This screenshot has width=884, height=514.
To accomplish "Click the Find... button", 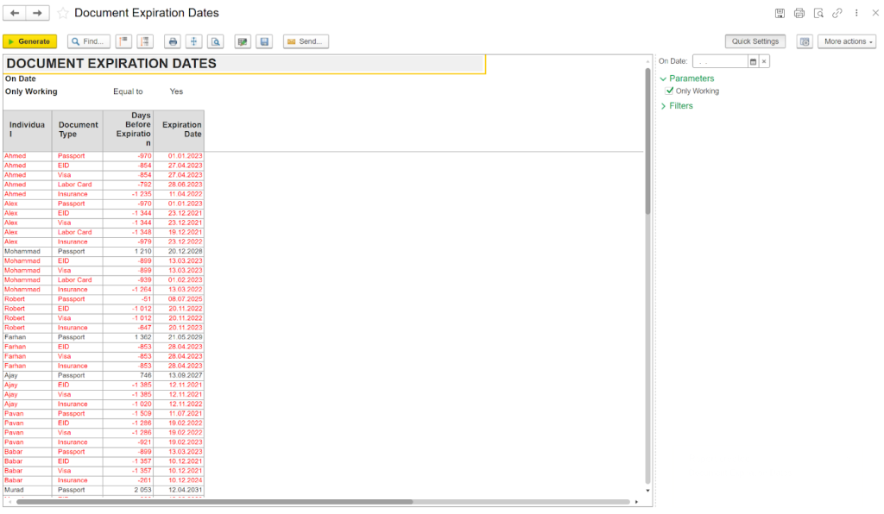I will pos(88,41).
